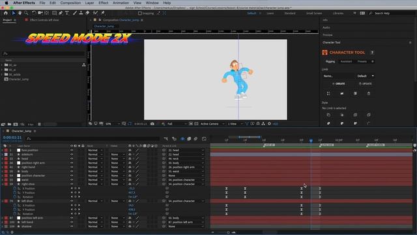Click the Project panel search icon
Image resolution: width=417 pixels, height=235 pixels.
[5, 54]
